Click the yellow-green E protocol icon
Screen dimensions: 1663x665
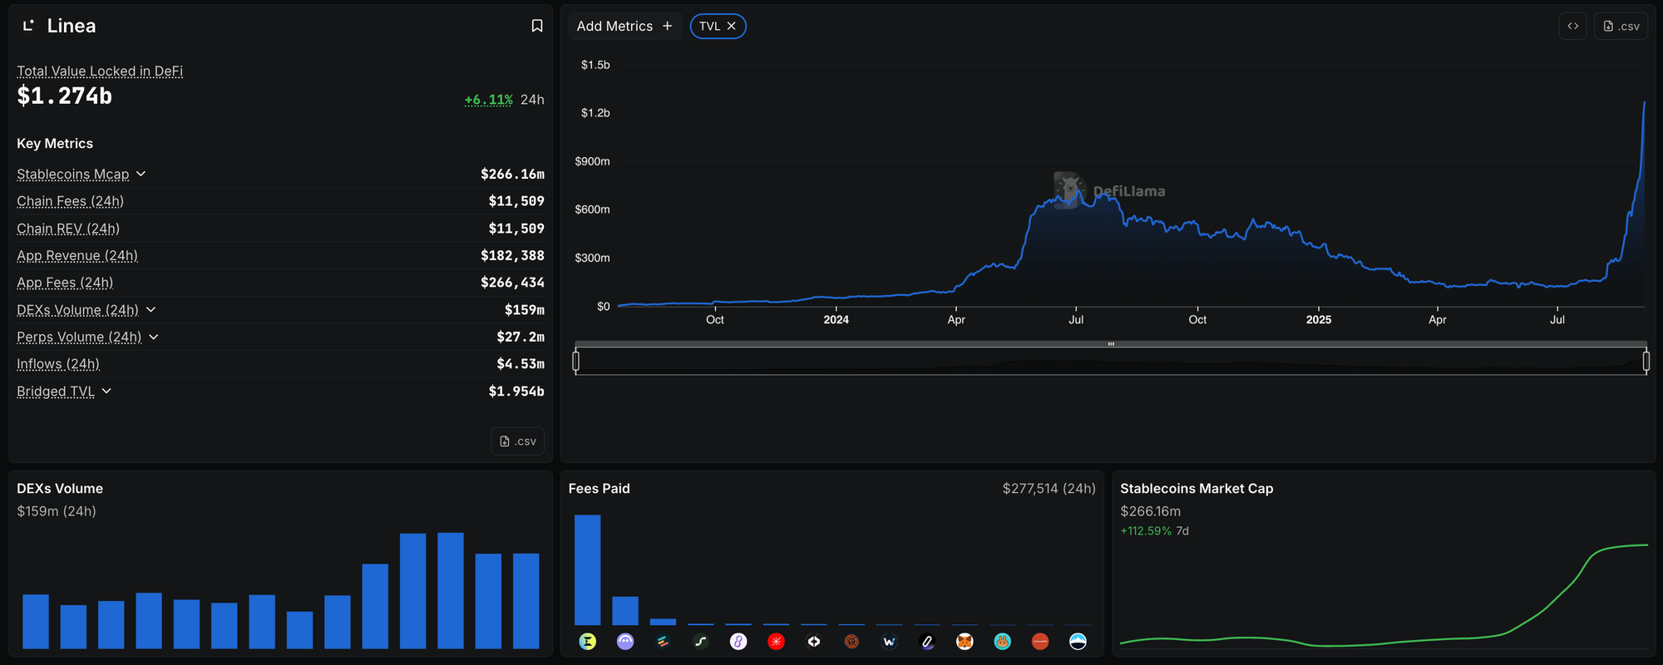[588, 641]
